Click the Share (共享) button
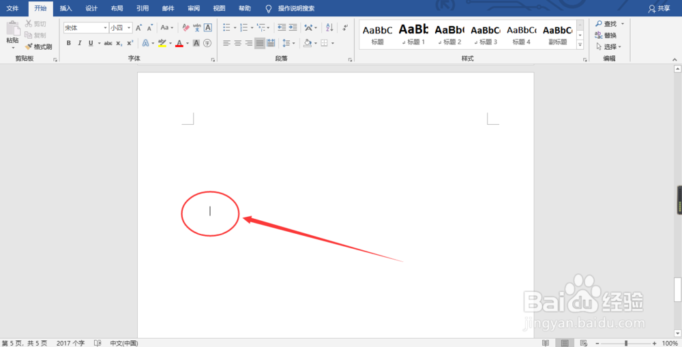Screen dimensions: 682x347 pyautogui.click(x=659, y=8)
